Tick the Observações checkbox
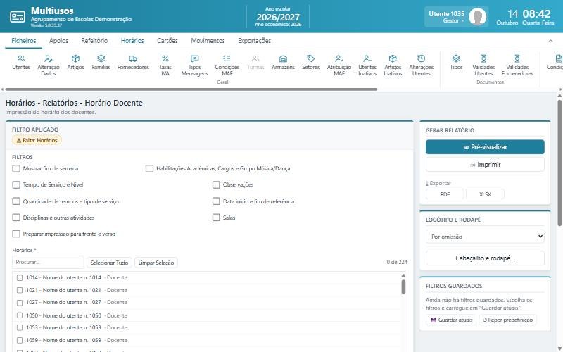This screenshot has height=352, width=563. point(216,184)
